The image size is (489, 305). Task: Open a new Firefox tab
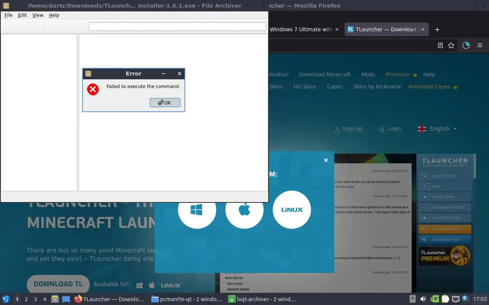(437, 29)
